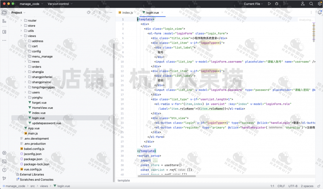Click the Select Opened File target icon

(x=89, y=13)
